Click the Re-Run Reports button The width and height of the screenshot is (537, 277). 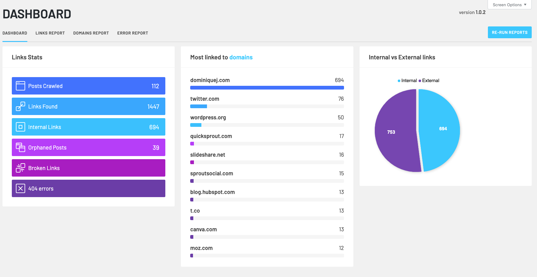(510, 32)
